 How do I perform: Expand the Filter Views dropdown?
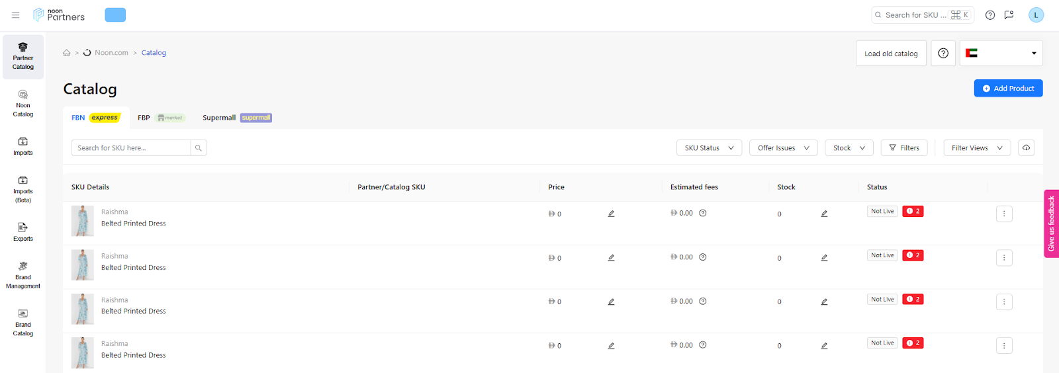coord(977,148)
